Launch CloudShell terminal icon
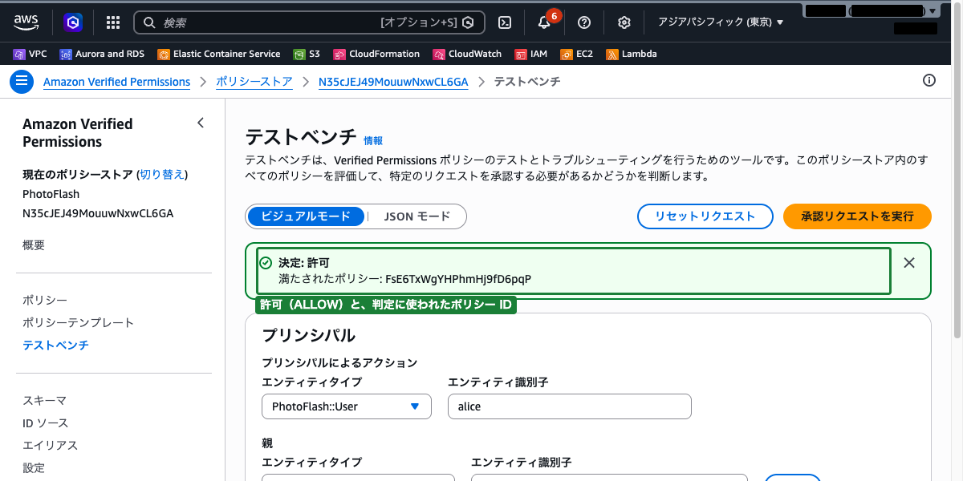 click(x=505, y=22)
